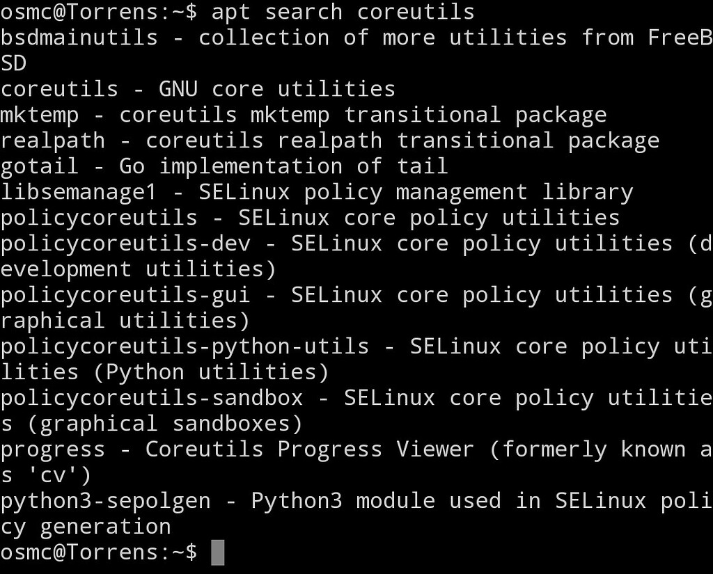Click the 'coreutils - GNU core utilities' line

pos(198,88)
